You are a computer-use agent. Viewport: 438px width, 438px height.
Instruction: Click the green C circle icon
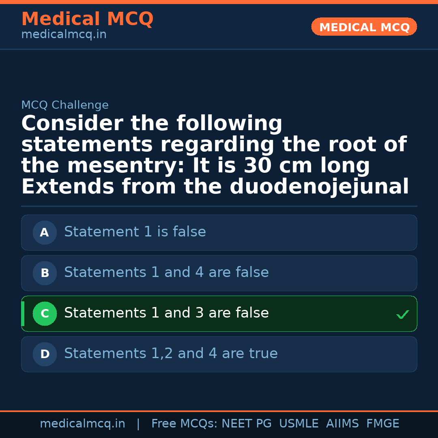click(45, 313)
